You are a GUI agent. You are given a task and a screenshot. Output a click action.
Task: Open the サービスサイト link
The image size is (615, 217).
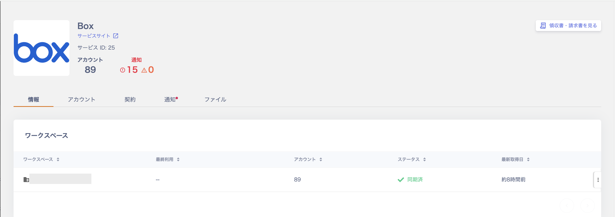tap(94, 36)
